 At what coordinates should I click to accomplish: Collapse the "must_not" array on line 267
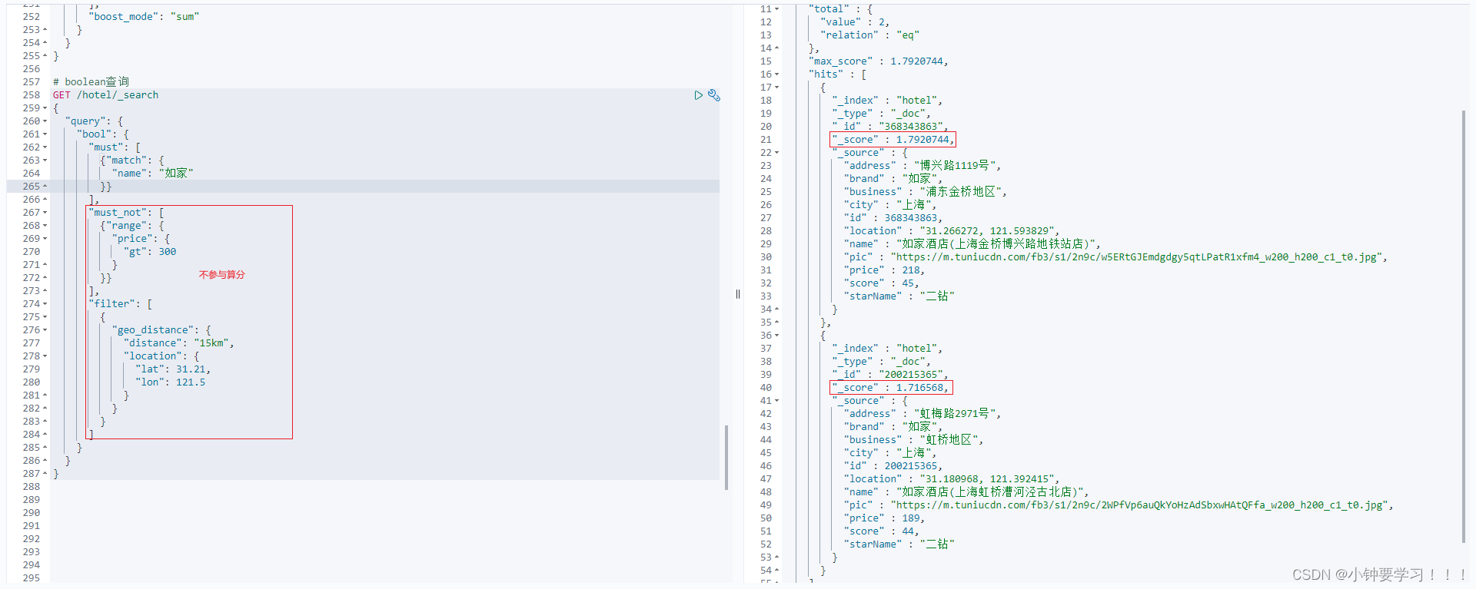point(45,213)
